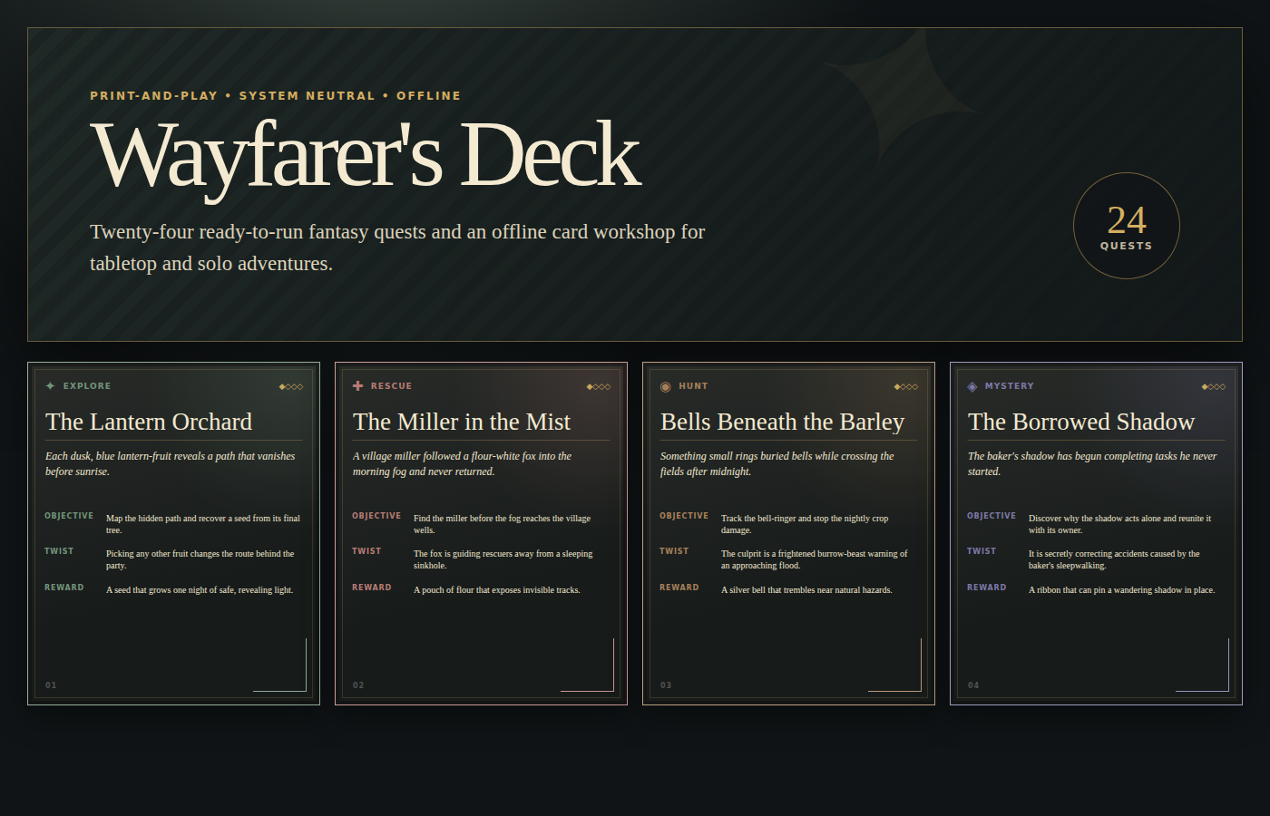Click REWARD label on Bells Beneath the Barley

pyautogui.click(x=679, y=588)
